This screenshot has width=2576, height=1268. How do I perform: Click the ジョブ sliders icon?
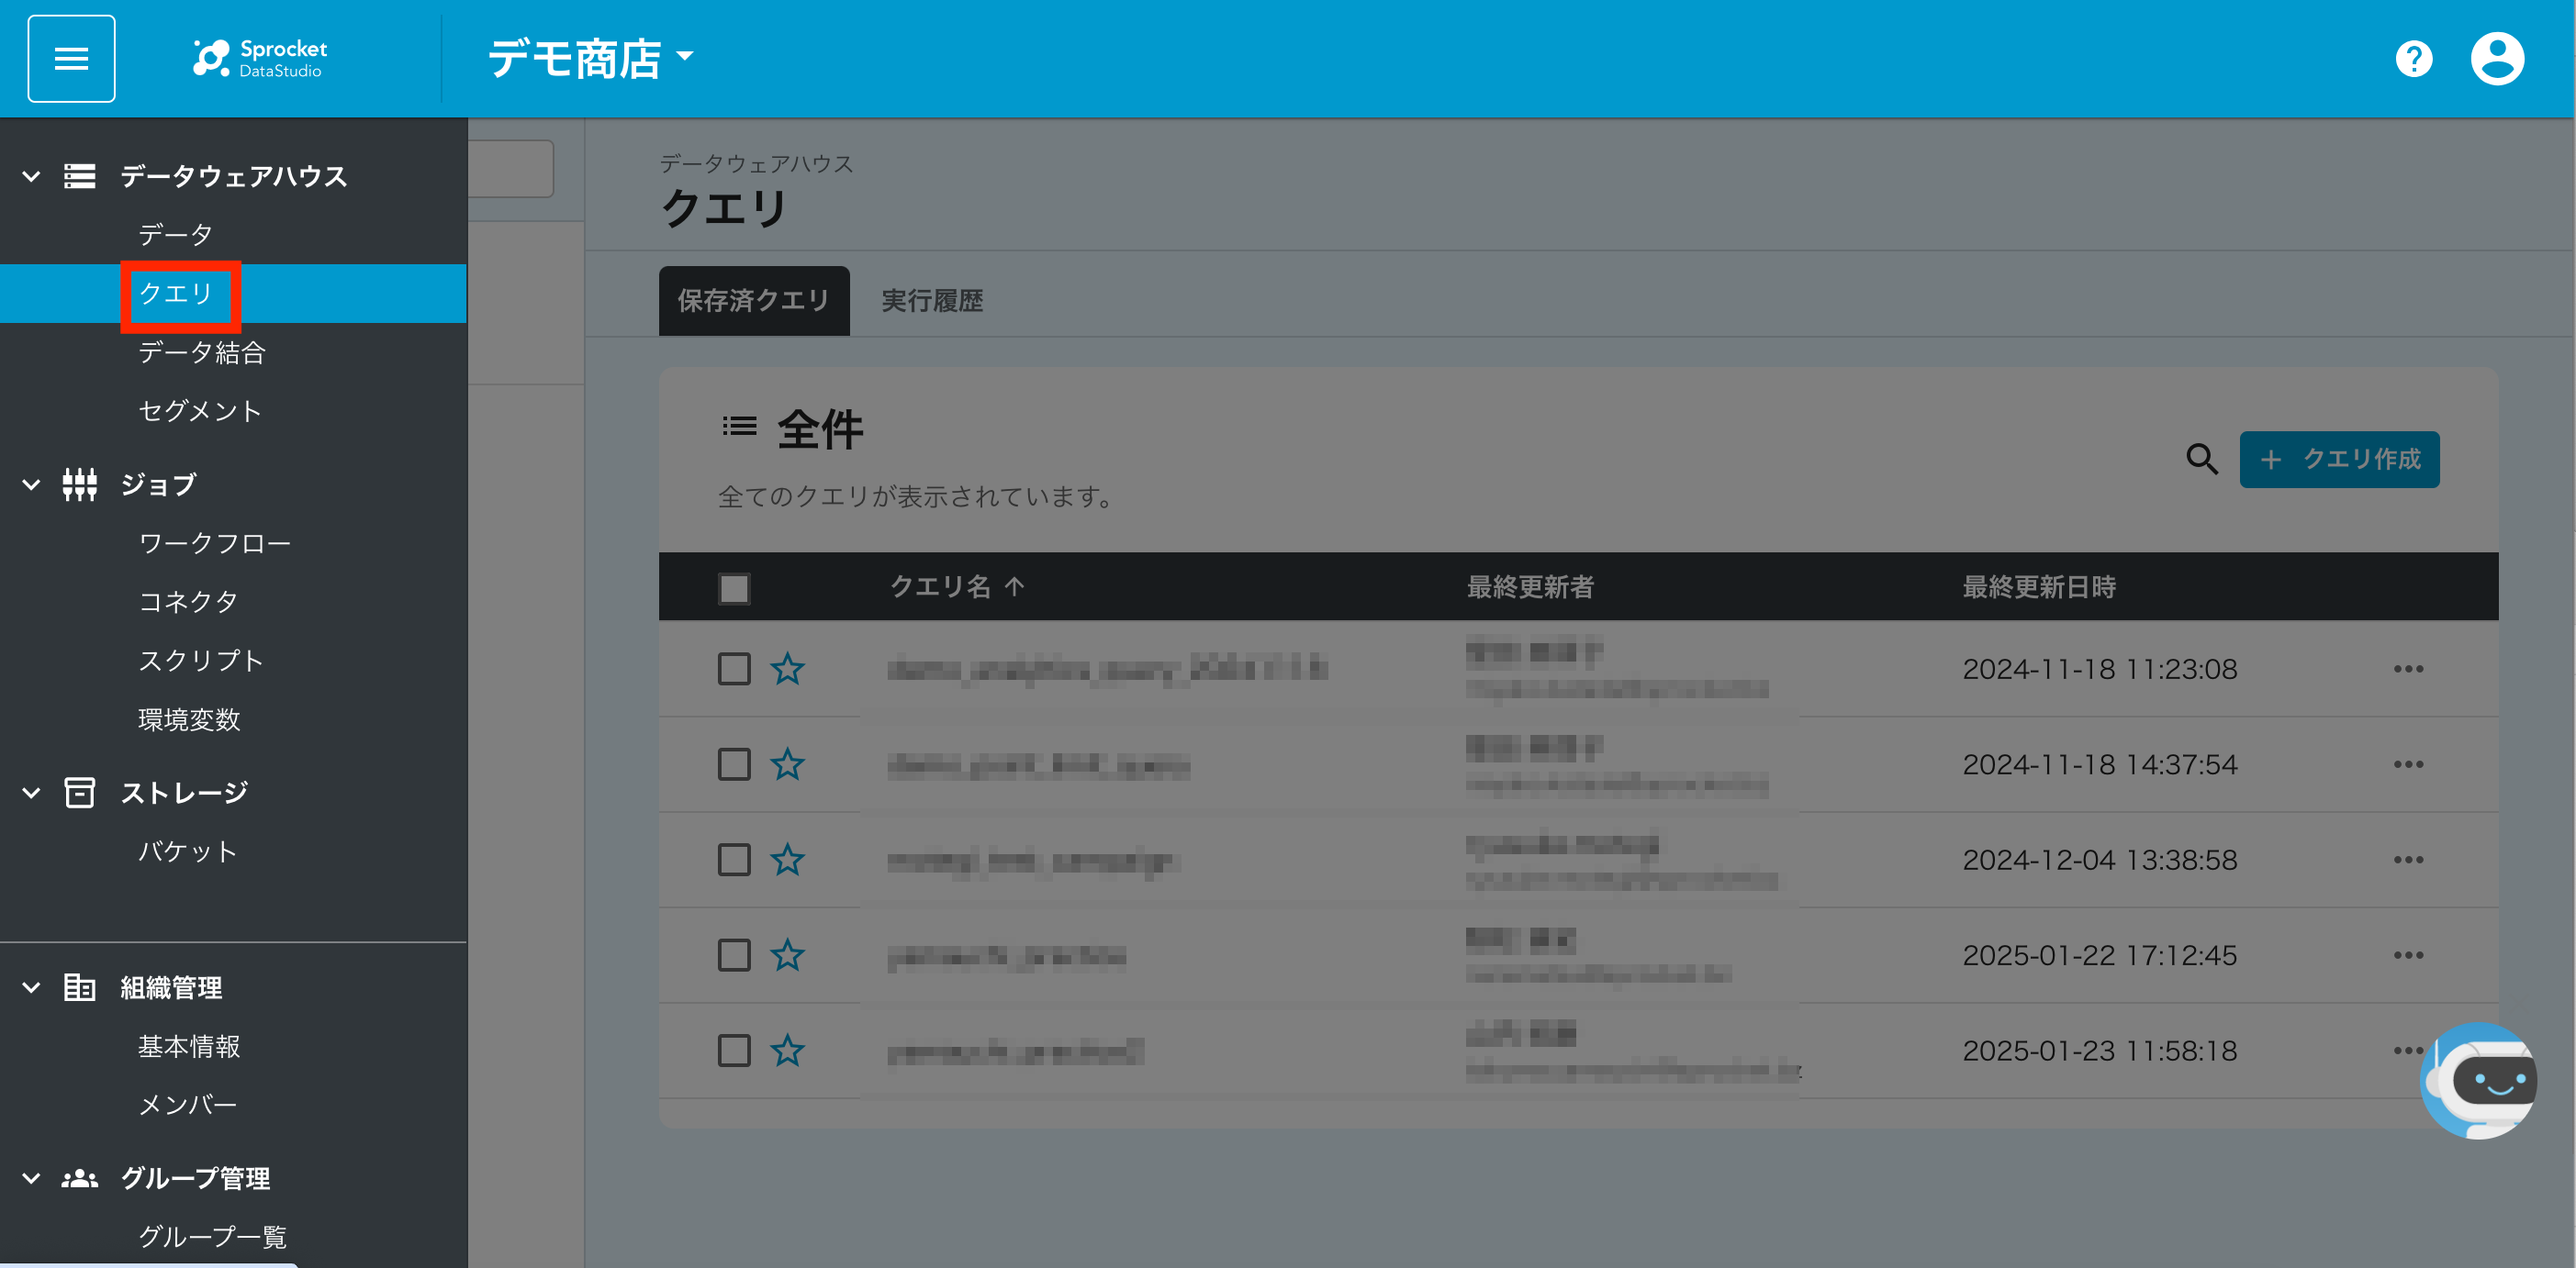click(80, 484)
